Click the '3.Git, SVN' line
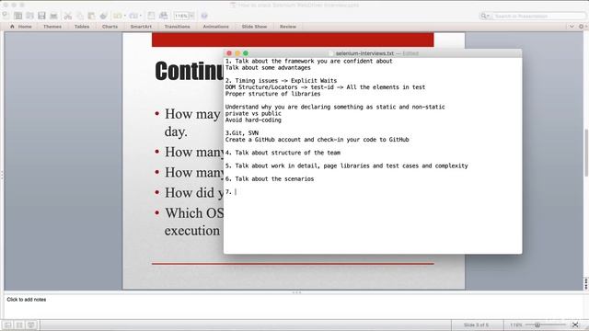589x331 pixels. click(x=242, y=133)
